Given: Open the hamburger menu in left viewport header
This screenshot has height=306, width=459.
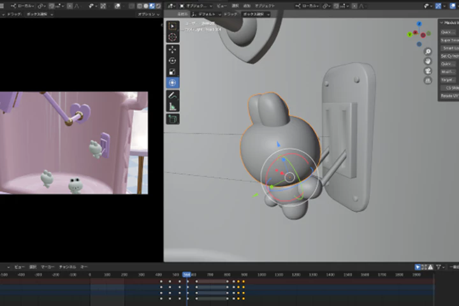Looking at the screenshot, I should pyautogui.click(x=2, y=6).
